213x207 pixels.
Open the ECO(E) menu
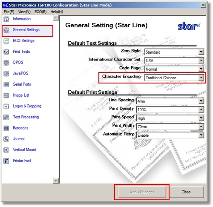40,11
